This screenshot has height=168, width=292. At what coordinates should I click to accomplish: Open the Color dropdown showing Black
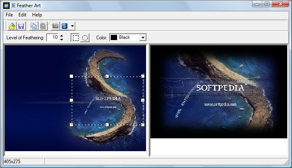(143, 38)
